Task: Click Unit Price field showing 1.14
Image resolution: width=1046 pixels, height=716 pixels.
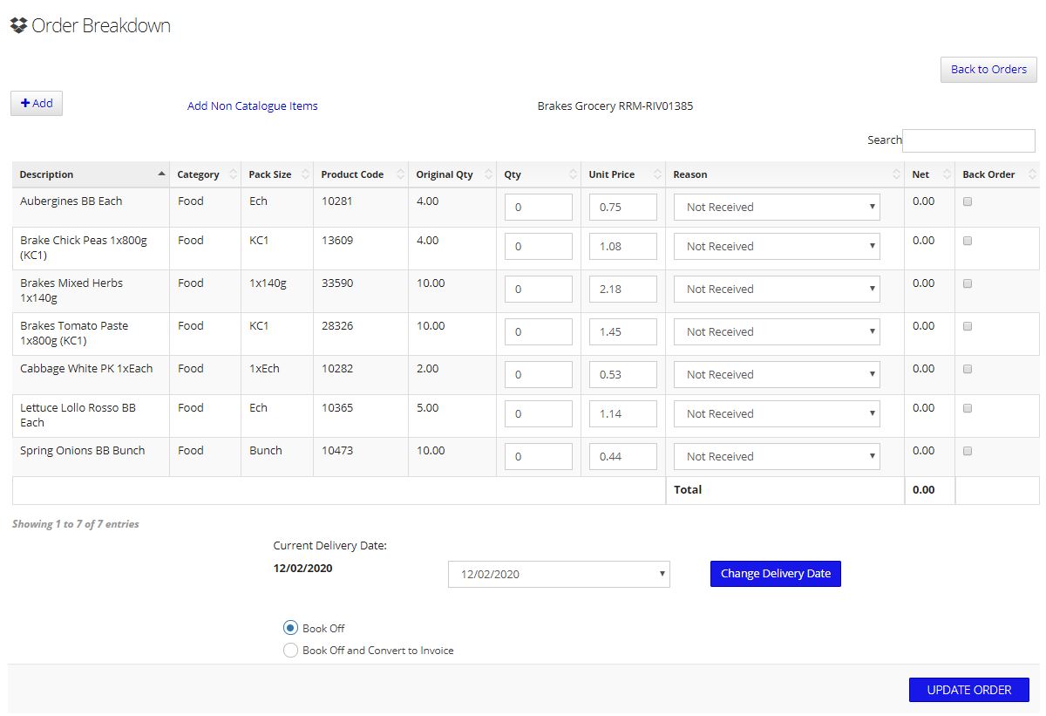Action: [623, 414]
